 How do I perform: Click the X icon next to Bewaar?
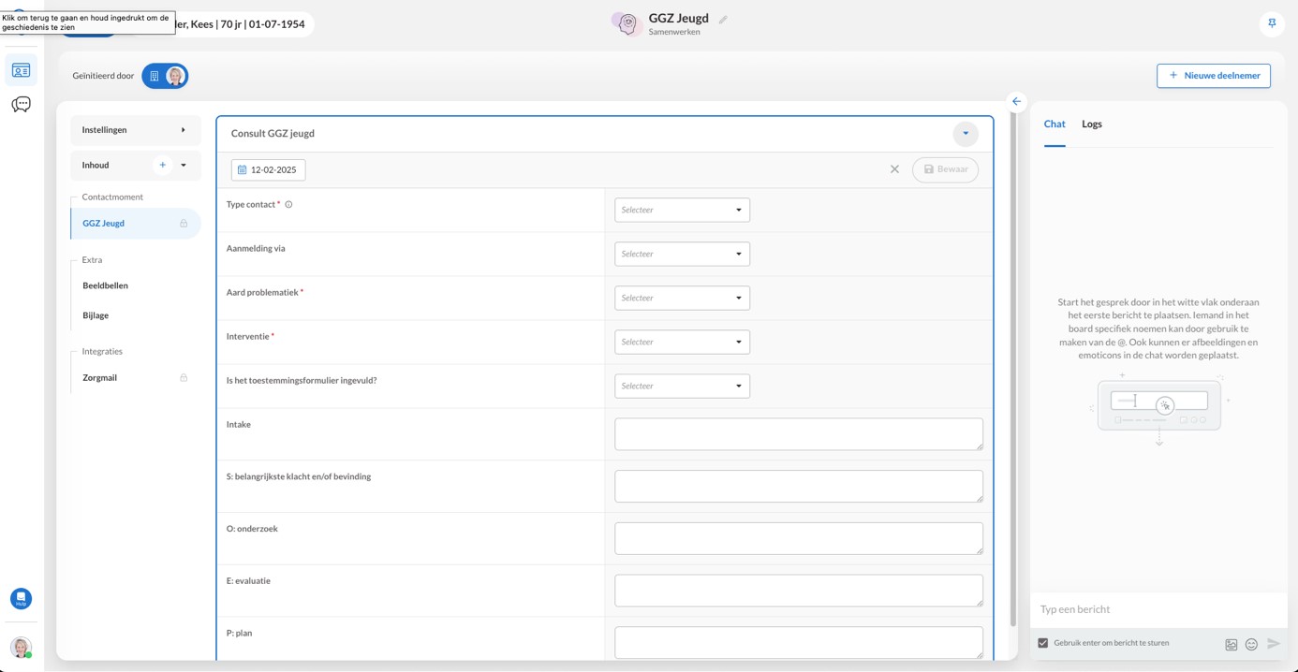[x=894, y=169]
